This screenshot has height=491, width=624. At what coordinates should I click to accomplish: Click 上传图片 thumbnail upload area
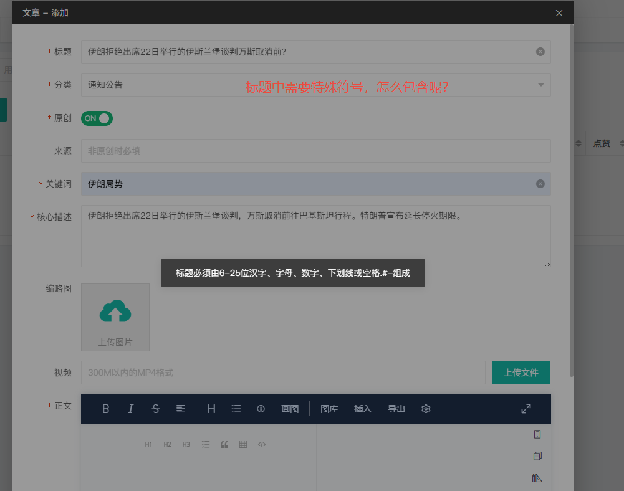tap(115, 317)
